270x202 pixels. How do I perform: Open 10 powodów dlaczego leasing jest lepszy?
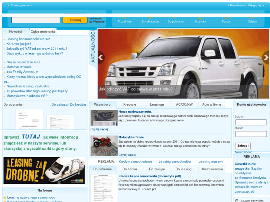(x=37, y=91)
